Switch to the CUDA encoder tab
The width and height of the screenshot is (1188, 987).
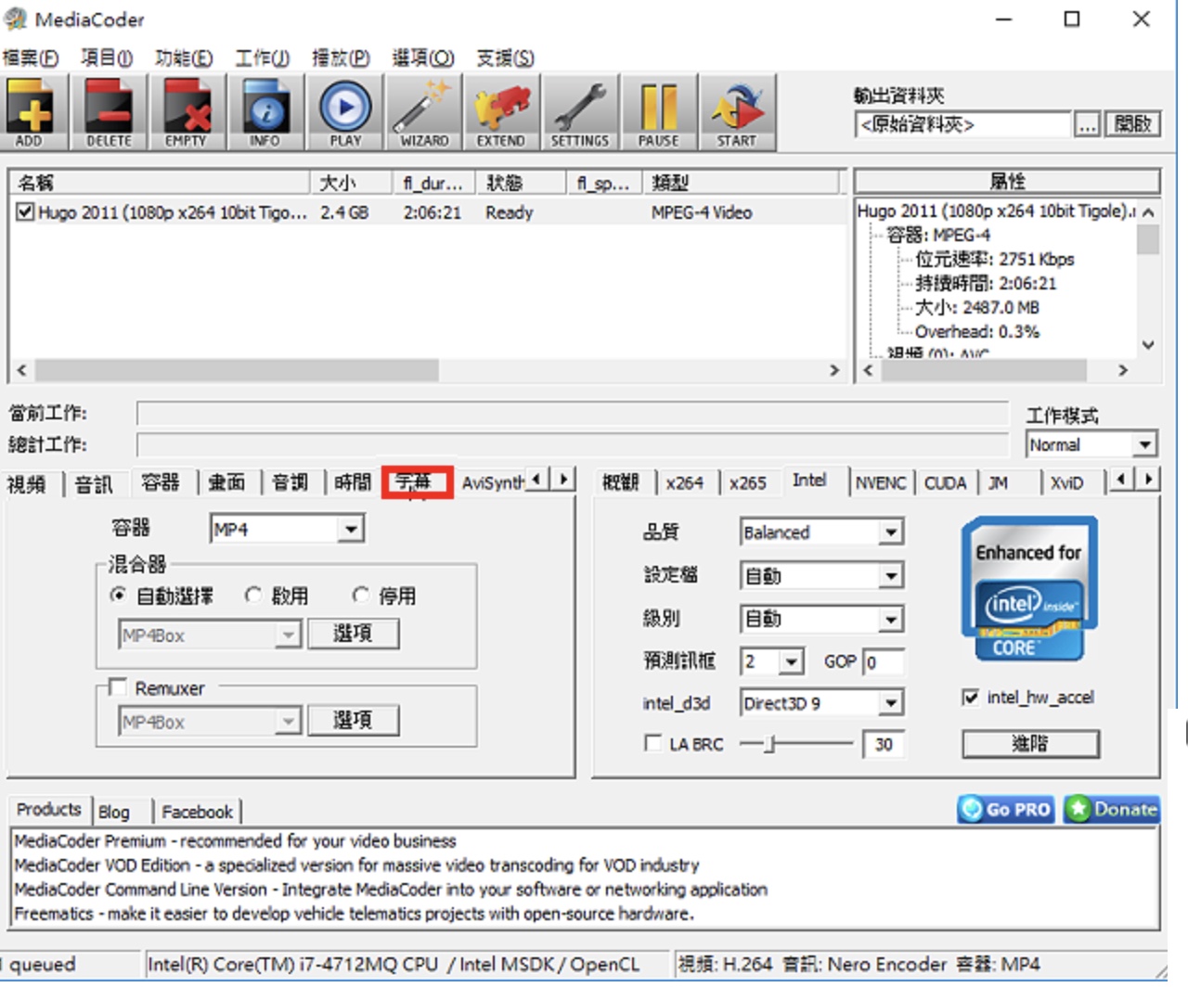click(x=946, y=483)
